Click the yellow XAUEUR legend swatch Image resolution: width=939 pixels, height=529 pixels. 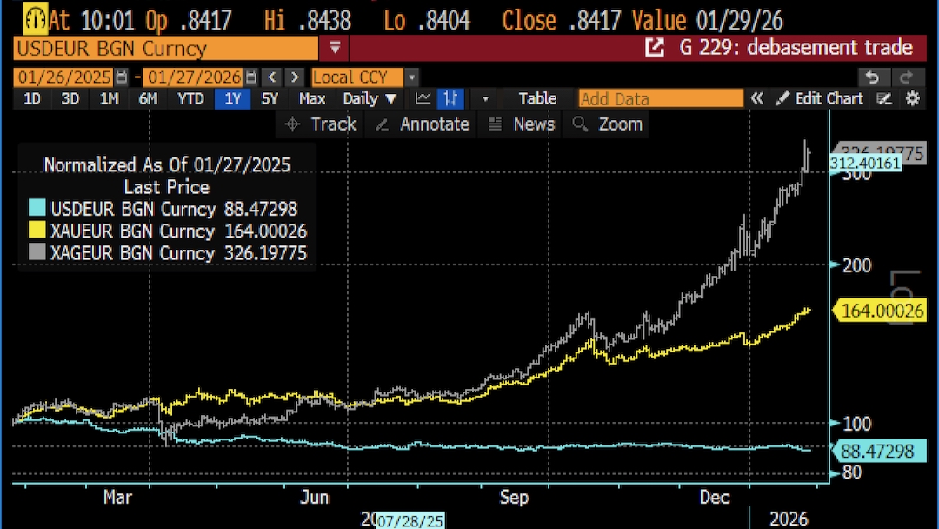[37, 231]
